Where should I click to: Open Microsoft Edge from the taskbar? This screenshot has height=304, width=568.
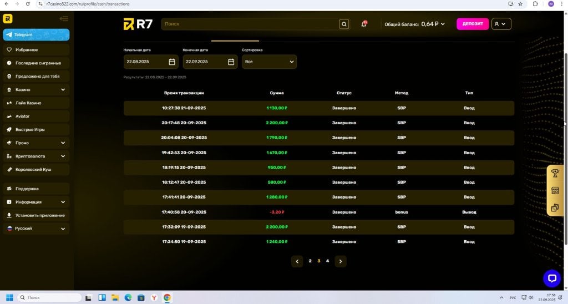pos(128,297)
